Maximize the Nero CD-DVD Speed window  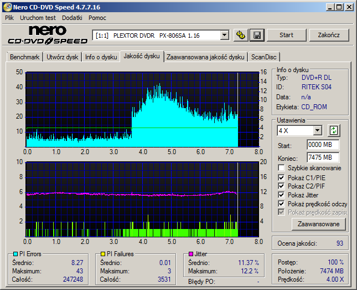pyautogui.click(x=339, y=7)
